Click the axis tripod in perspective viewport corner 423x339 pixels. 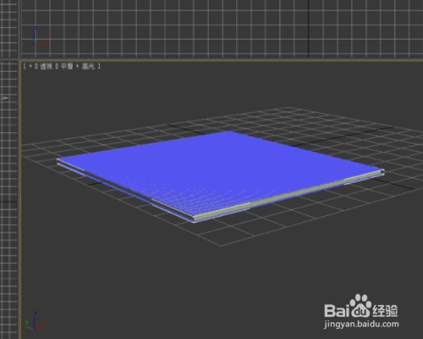point(36,321)
